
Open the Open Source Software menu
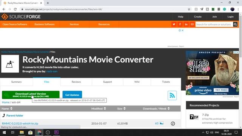pyautogui.click(x=15, y=24)
